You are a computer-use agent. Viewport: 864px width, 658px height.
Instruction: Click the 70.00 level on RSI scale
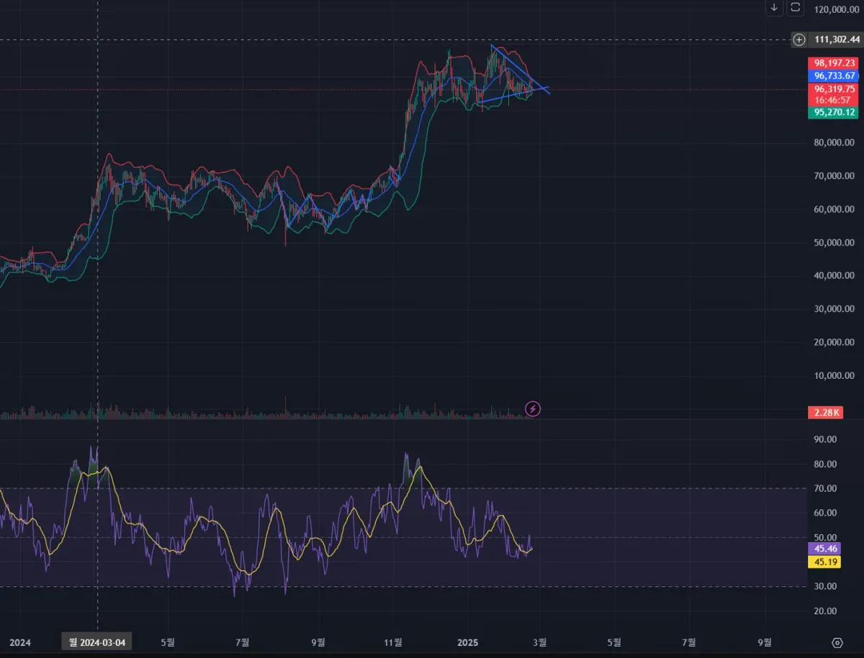click(826, 488)
